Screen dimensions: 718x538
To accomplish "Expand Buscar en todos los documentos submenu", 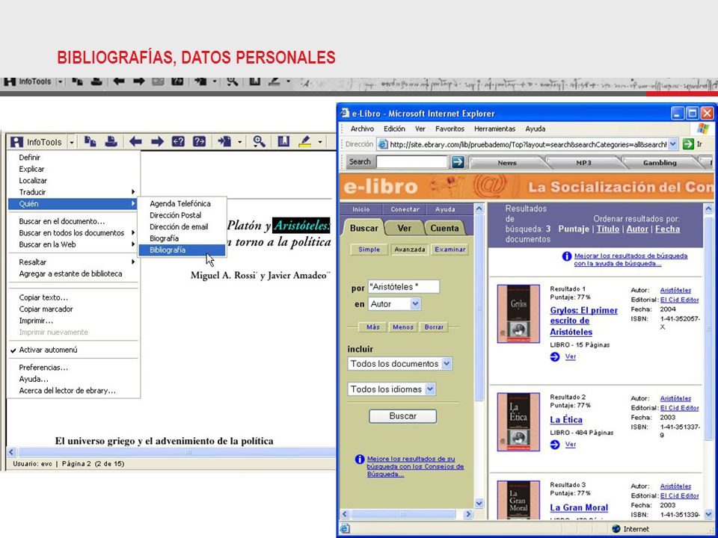I will click(73, 233).
